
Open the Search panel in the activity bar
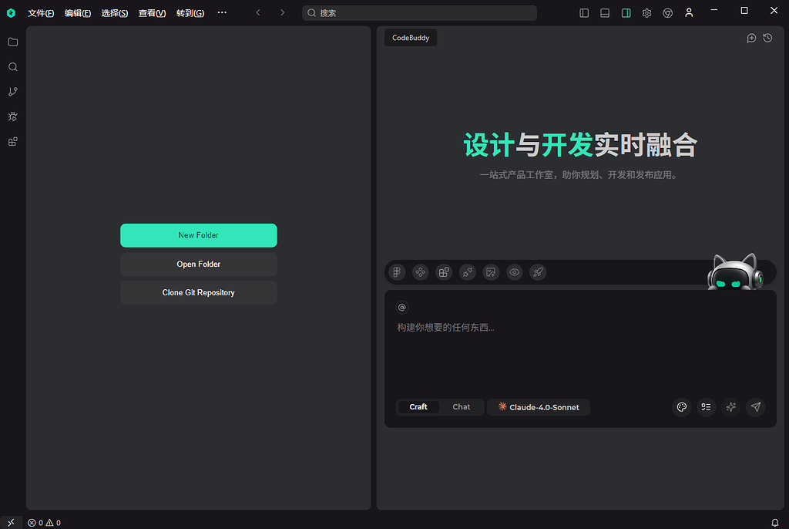click(x=13, y=67)
